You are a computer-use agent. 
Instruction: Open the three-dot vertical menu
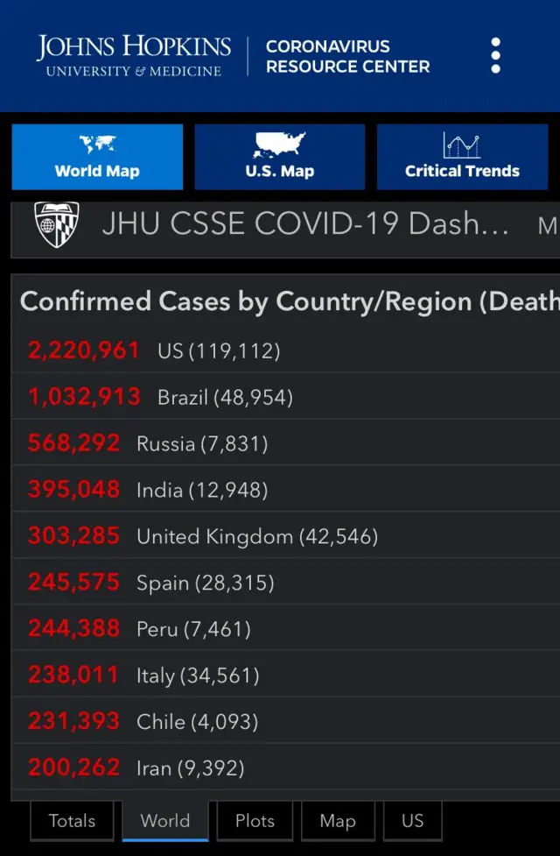(x=495, y=55)
